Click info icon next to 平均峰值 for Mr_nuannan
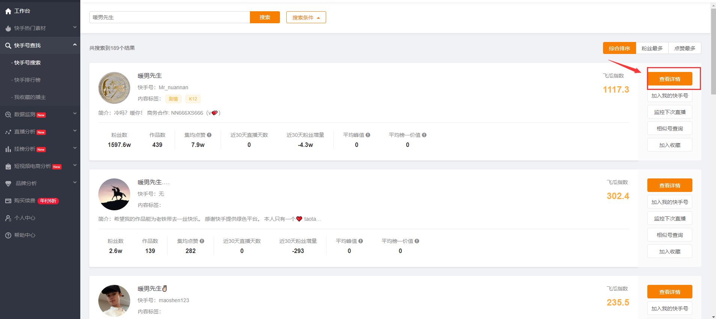Viewport: 716px width, 319px height. 368,135
